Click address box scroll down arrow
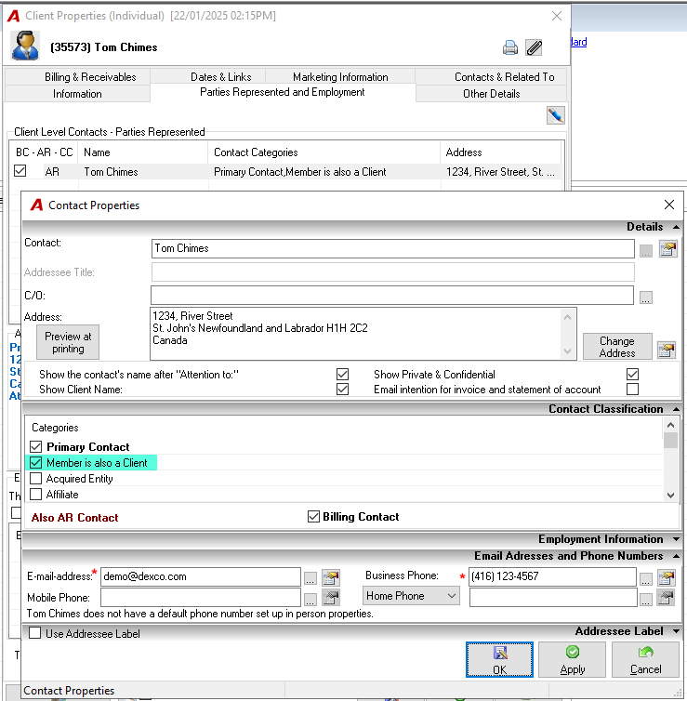This screenshot has width=687, height=701. pyautogui.click(x=568, y=351)
